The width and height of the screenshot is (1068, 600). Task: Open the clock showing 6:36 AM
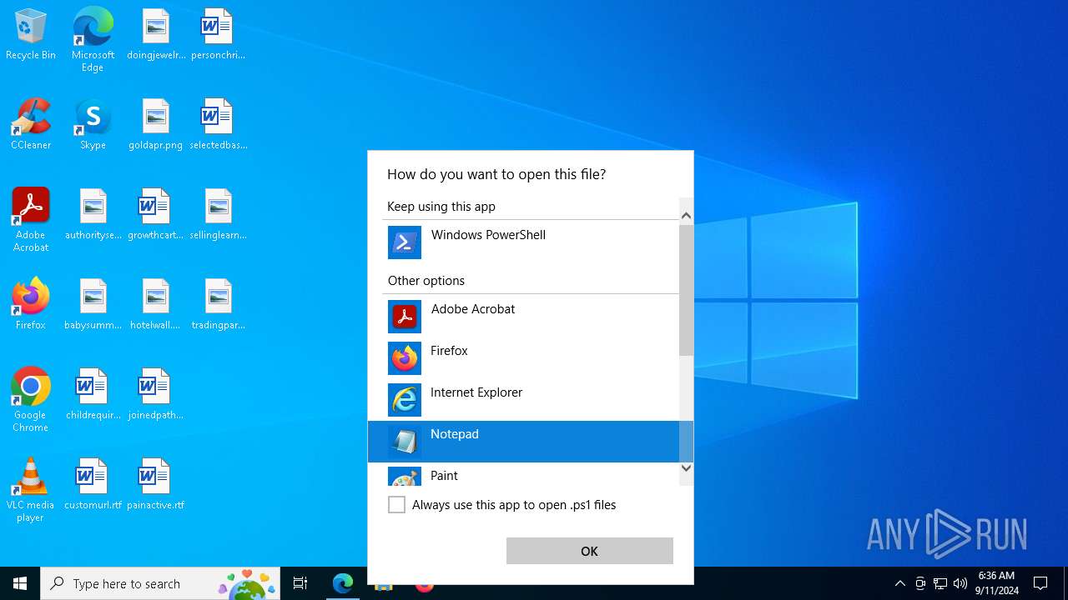(998, 583)
